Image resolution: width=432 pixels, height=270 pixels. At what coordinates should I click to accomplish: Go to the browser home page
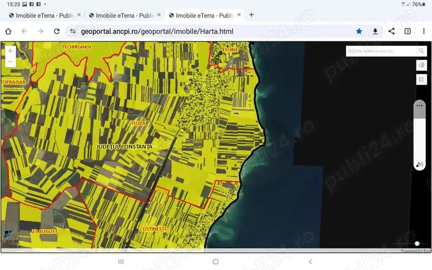point(8,31)
